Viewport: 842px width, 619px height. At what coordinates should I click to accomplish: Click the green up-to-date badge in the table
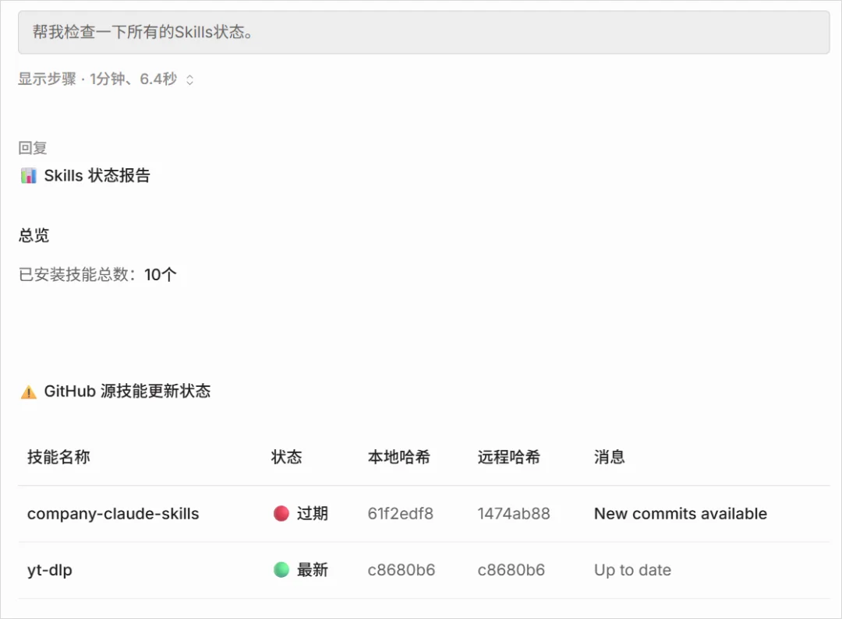(301, 569)
